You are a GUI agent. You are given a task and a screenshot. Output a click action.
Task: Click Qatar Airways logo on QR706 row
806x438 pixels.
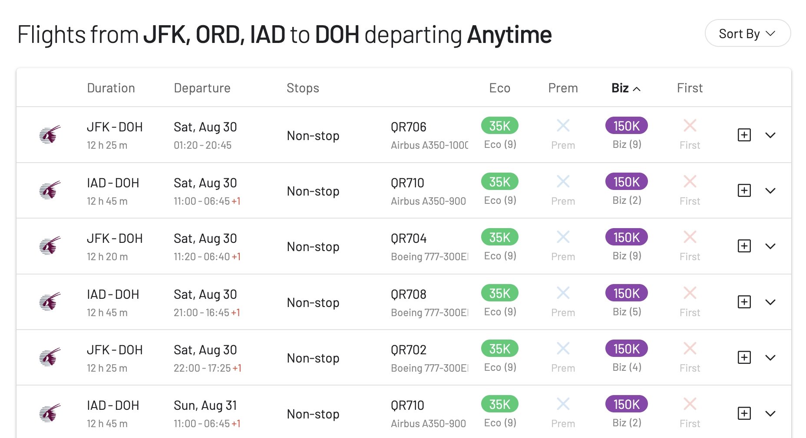[x=50, y=135]
